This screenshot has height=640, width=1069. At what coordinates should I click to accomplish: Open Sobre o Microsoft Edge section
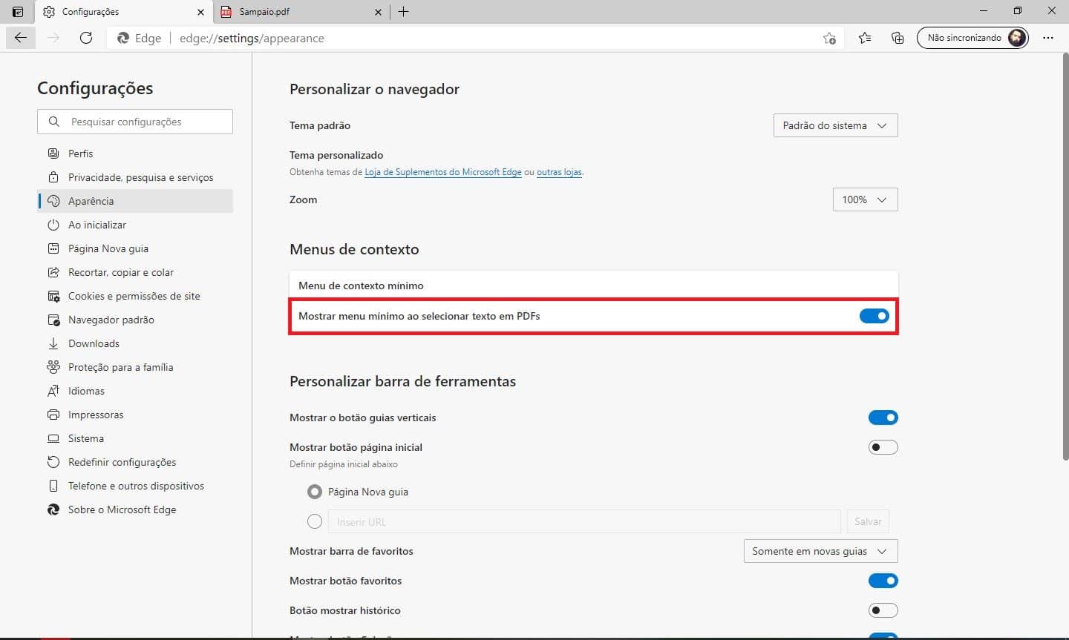[121, 509]
